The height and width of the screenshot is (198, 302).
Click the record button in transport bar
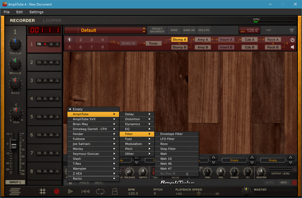[x=57, y=192]
